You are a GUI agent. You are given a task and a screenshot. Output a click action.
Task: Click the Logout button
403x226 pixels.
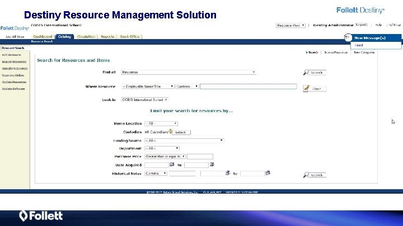361,25
